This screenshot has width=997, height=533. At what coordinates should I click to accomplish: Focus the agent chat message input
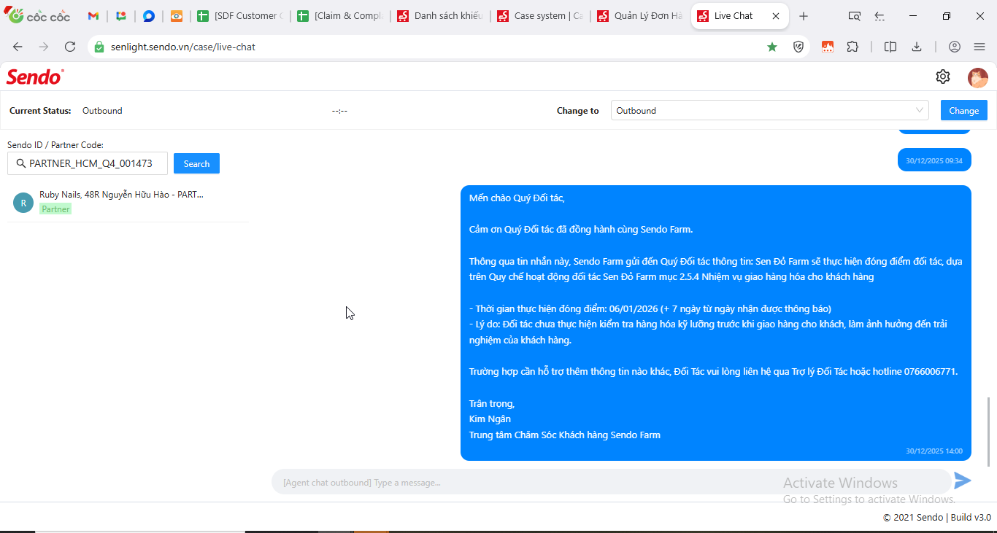612,482
